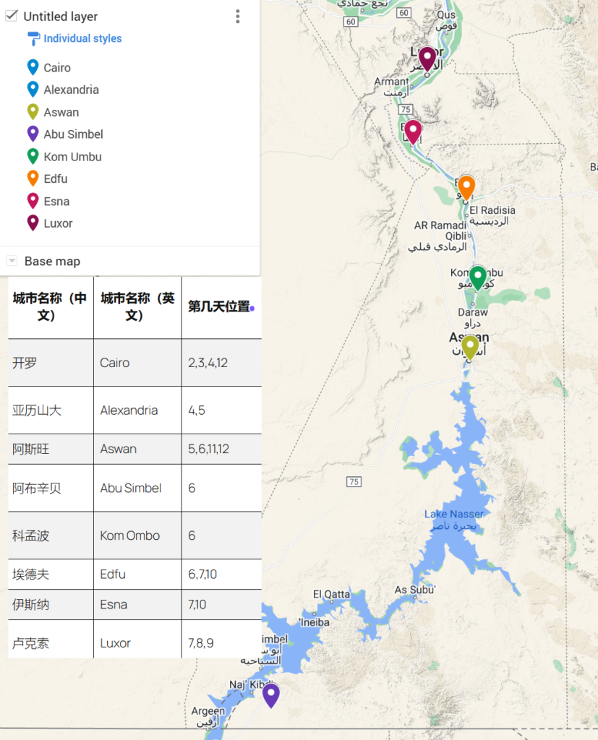Click the olive Aswan map marker
Screen dimensions: 598x740
[x=470, y=347]
